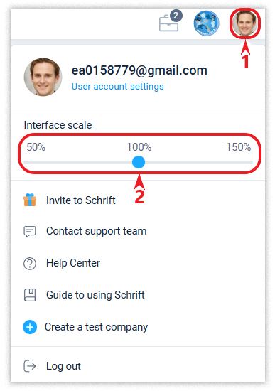This screenshot has width=275, height=391.
Task: Click the interface scale slider handle
Action: 139,162
